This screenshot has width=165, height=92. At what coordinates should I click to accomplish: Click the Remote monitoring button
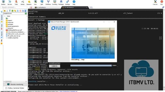[x=15, y=84]
